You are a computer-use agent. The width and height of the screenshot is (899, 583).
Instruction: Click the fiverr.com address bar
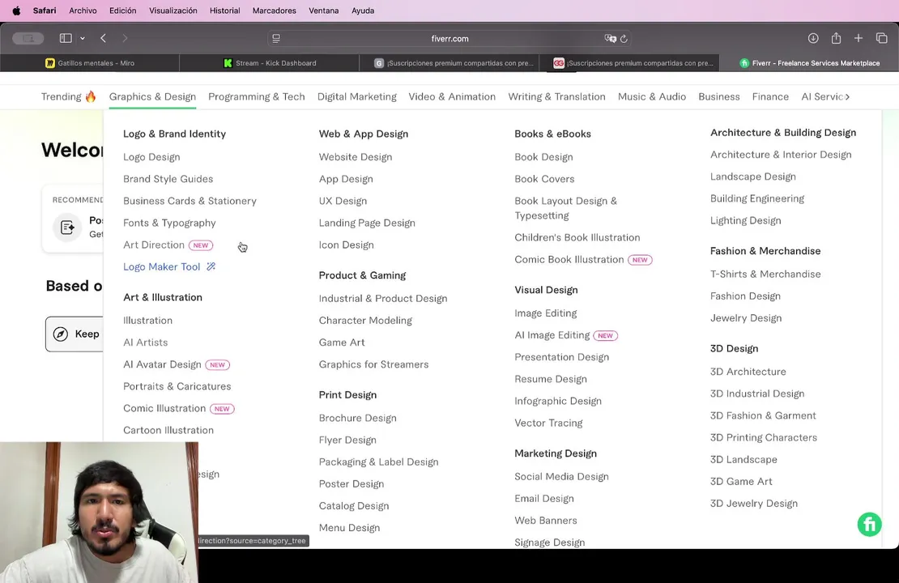pyautogui.click(x=450, y=38)
